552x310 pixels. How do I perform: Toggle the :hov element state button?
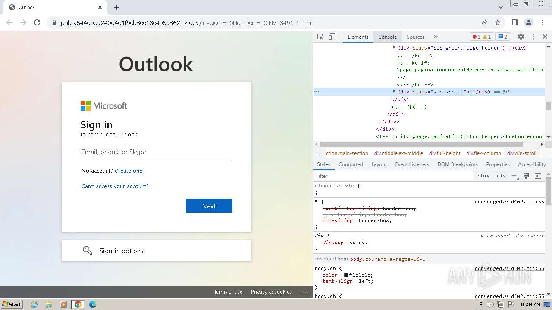pos(483,176)
